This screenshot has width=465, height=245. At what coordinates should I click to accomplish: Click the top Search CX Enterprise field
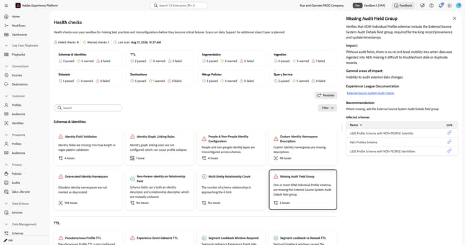click(x=179, y=6)
